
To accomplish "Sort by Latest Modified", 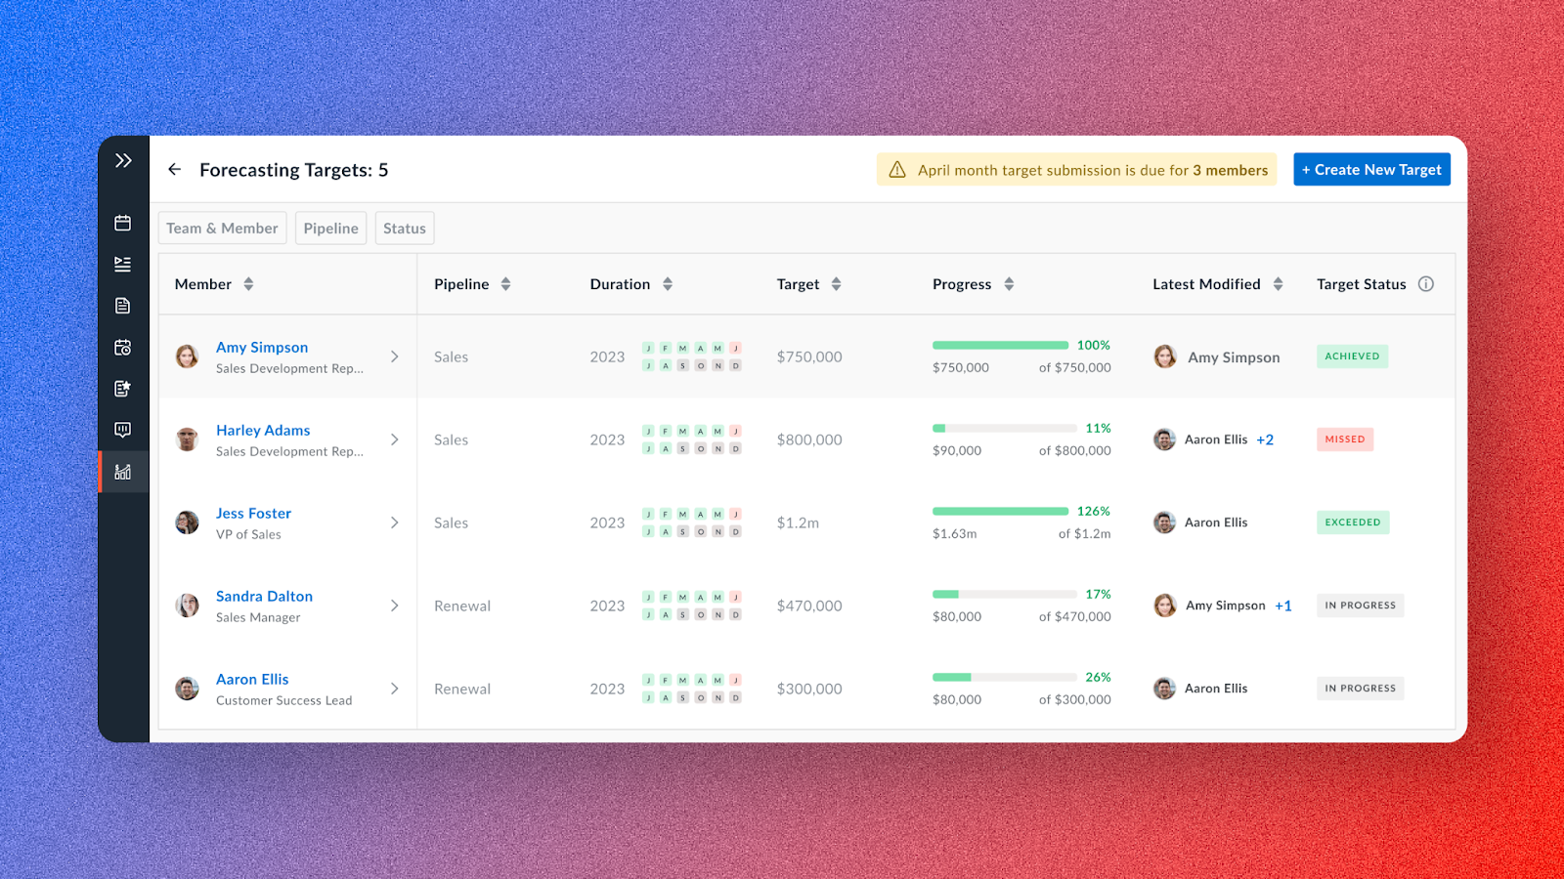I will click(1281, 283).
